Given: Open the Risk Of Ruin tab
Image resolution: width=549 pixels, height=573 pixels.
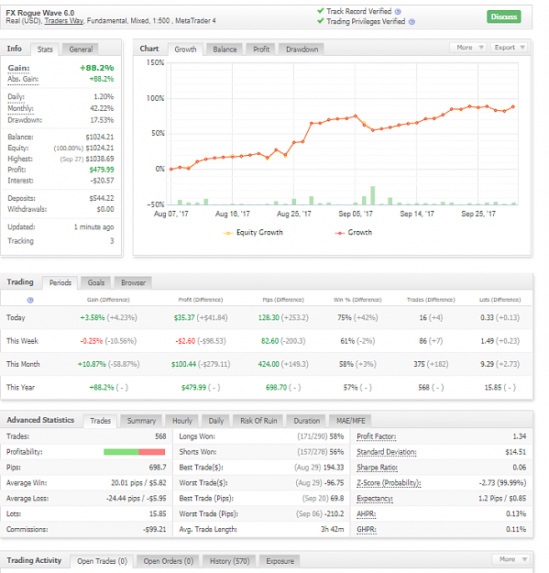Looking at the screenshot, I should tap(258, 421).
